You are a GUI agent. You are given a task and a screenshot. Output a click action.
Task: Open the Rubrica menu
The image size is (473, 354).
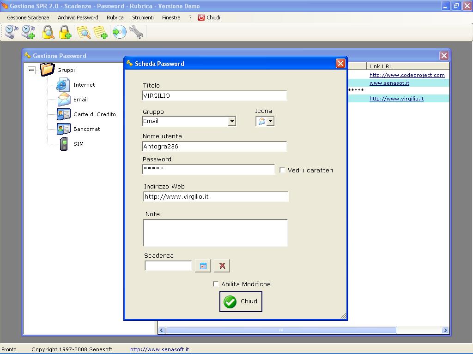[115, 18]
